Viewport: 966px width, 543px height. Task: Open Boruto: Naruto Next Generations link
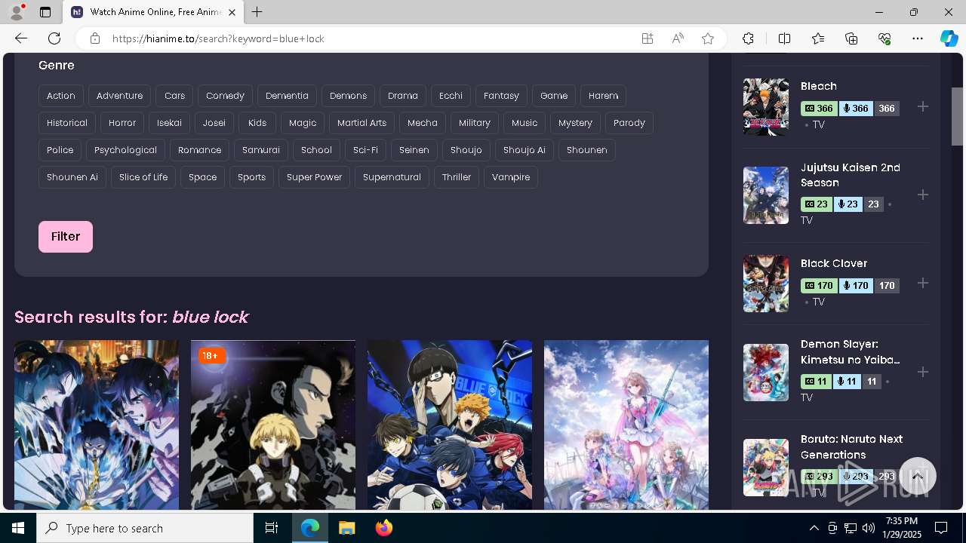[852, 446]
